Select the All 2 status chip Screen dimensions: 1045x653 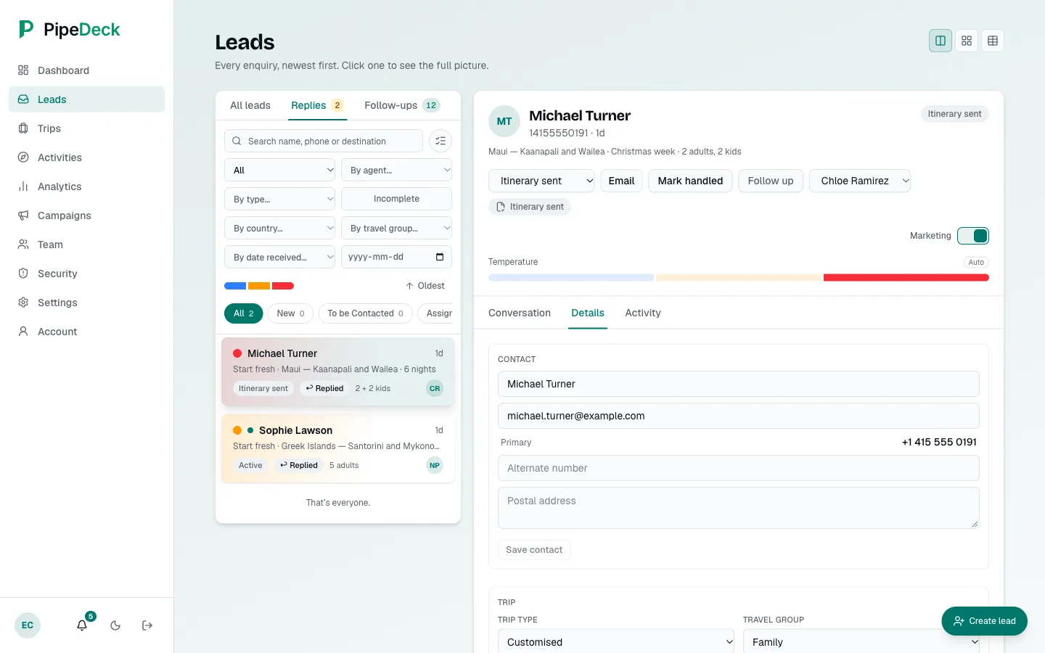(x=243, y=313)
